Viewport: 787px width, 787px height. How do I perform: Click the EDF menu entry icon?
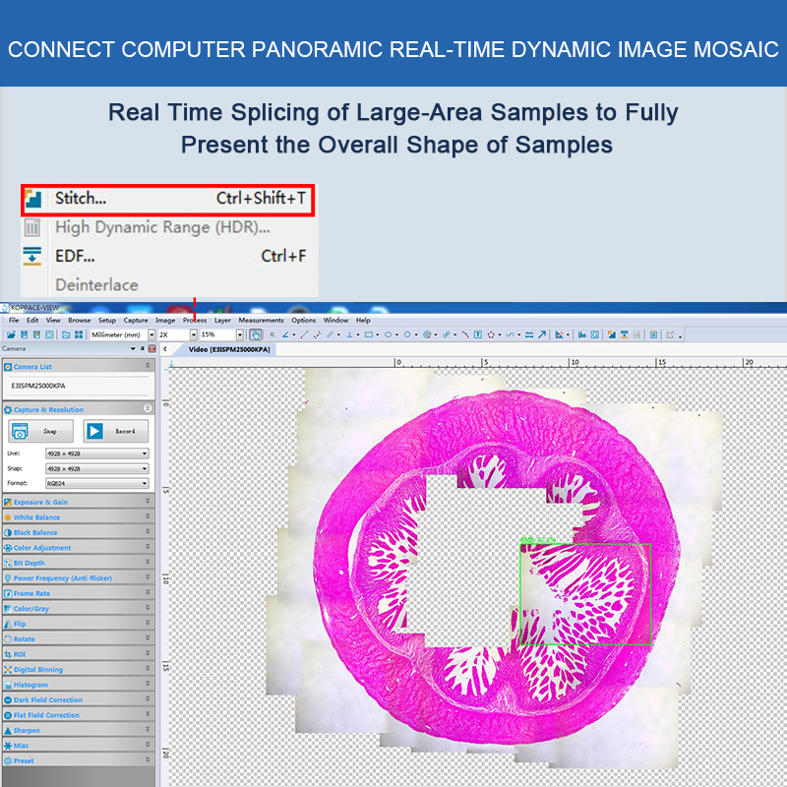[32, 256]
